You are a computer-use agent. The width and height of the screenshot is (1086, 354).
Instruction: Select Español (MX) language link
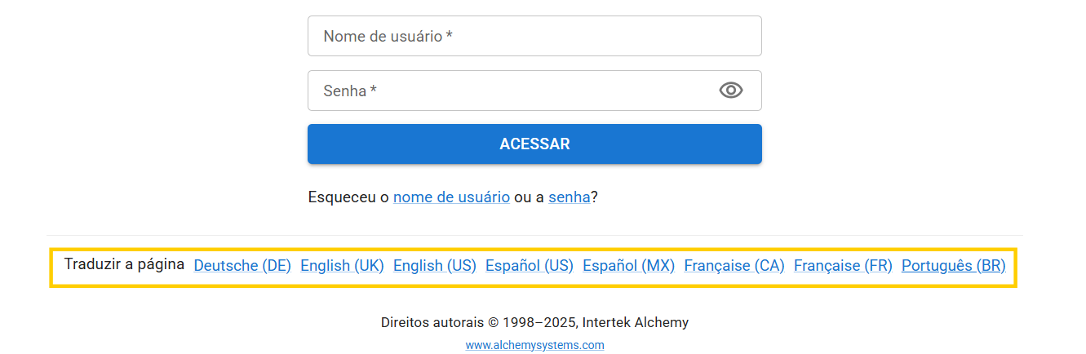pos(628,266)
